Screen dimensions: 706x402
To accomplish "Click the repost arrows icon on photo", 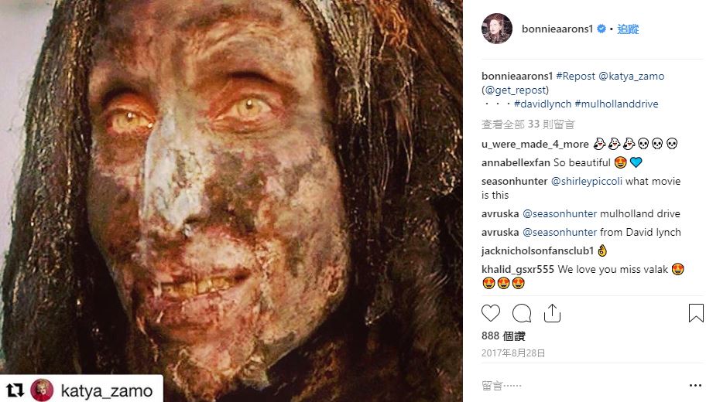I will 15,390.
